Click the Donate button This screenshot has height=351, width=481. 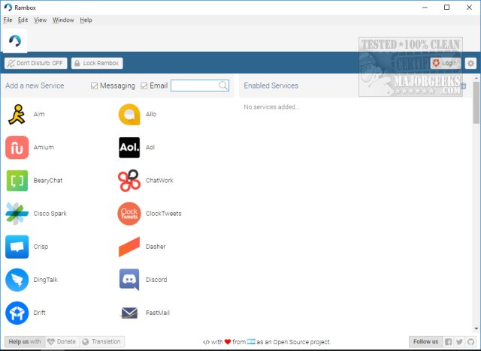(x=62, y=341)
